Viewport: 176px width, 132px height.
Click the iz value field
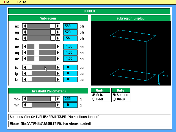(x=70, y=79)
